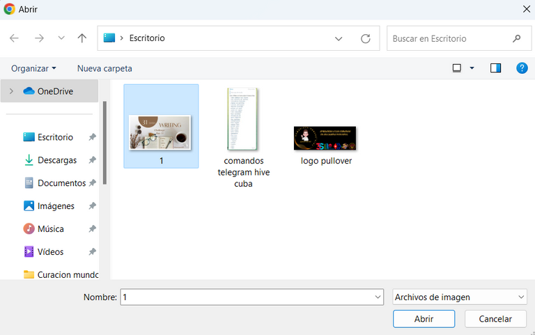Change the view layout icon
The image size is (535, 335).
pos(456,68)
